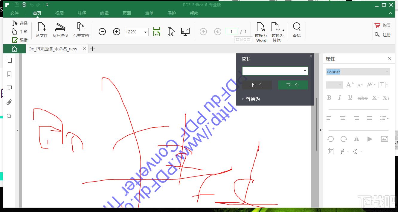Create PDF from scanner (从扫描仪)
This screenshot has width=398, height=212.
point(60,30)
